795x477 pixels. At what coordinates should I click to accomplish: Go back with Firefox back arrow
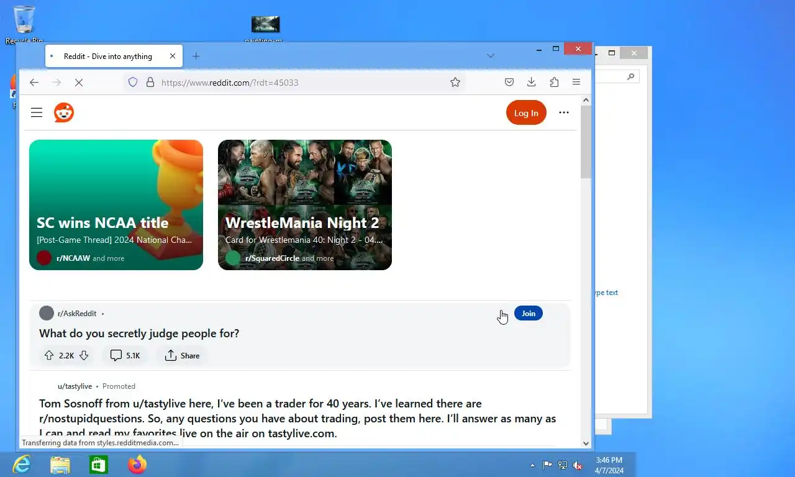[x=34, y=82]
